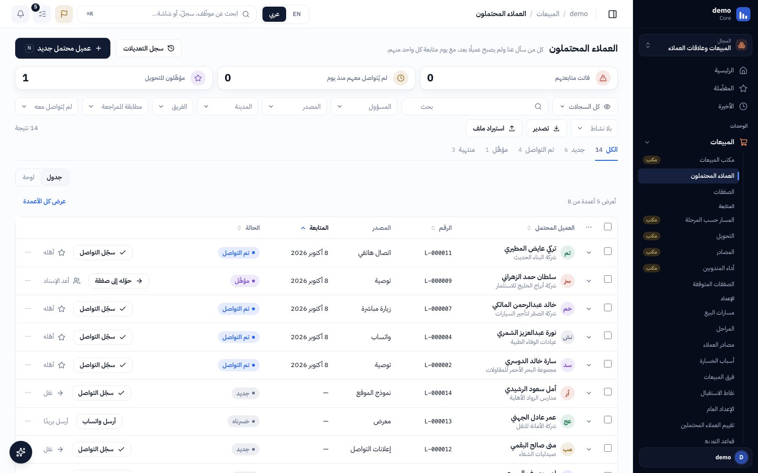This screenshot has width=758, height=473.
Task: Click the clock icon on لم يُتواصل معهم card
Action: (401, 78)
